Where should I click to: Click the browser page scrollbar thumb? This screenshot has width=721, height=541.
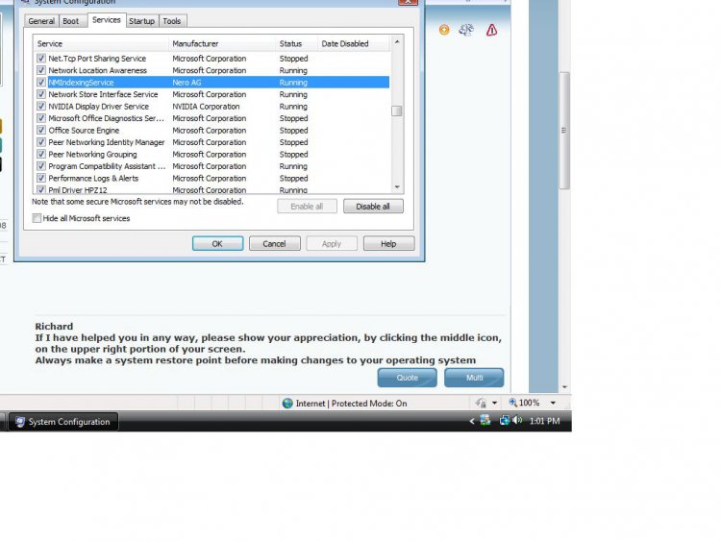coord(564,130)
